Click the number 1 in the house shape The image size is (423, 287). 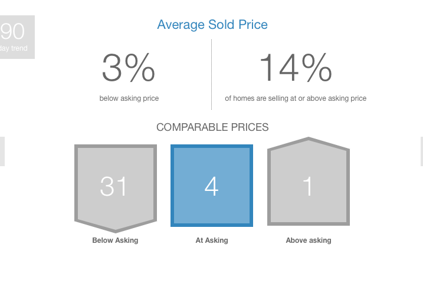308,186
